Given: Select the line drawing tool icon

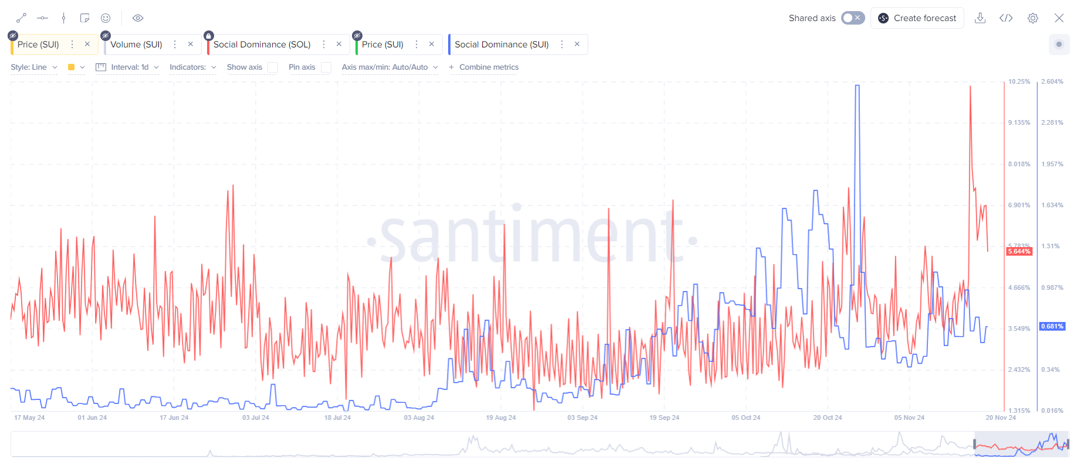Looking at the screenshot, I should tap(21, 18).
